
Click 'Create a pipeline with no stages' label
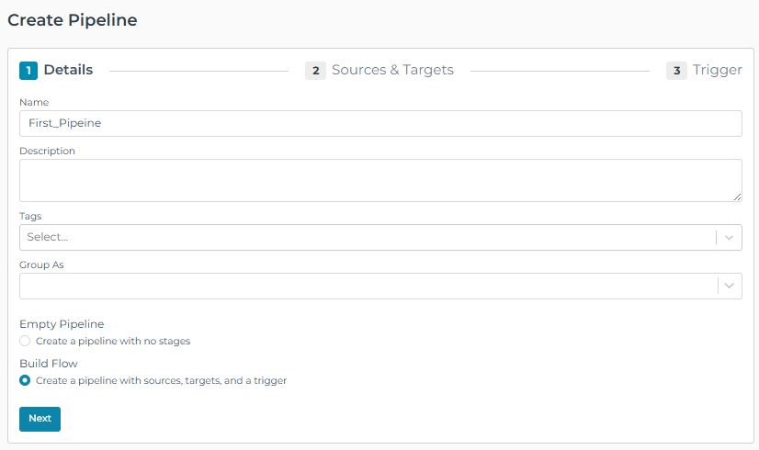(x=113, y=342)
